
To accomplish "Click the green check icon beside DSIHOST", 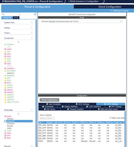I will pyautogui.click(x=5, y=121).
